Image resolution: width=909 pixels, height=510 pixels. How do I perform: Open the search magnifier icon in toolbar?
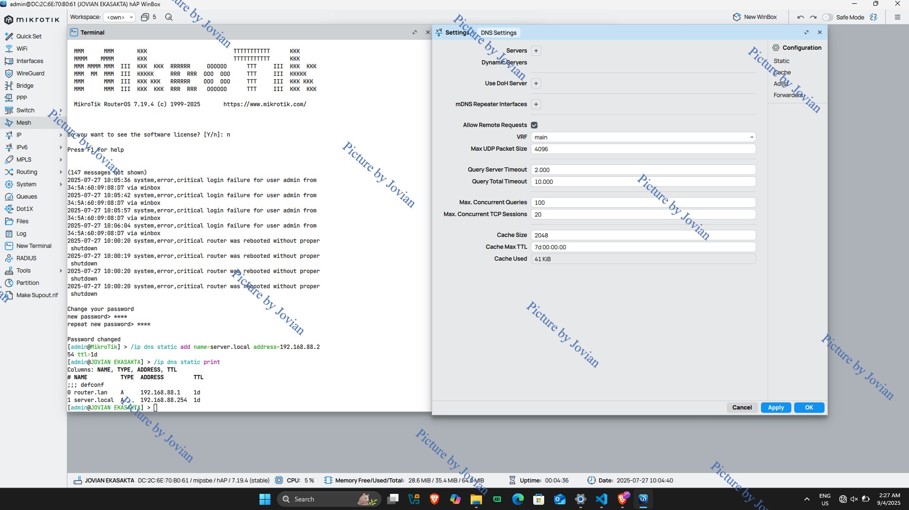(169, 17)
